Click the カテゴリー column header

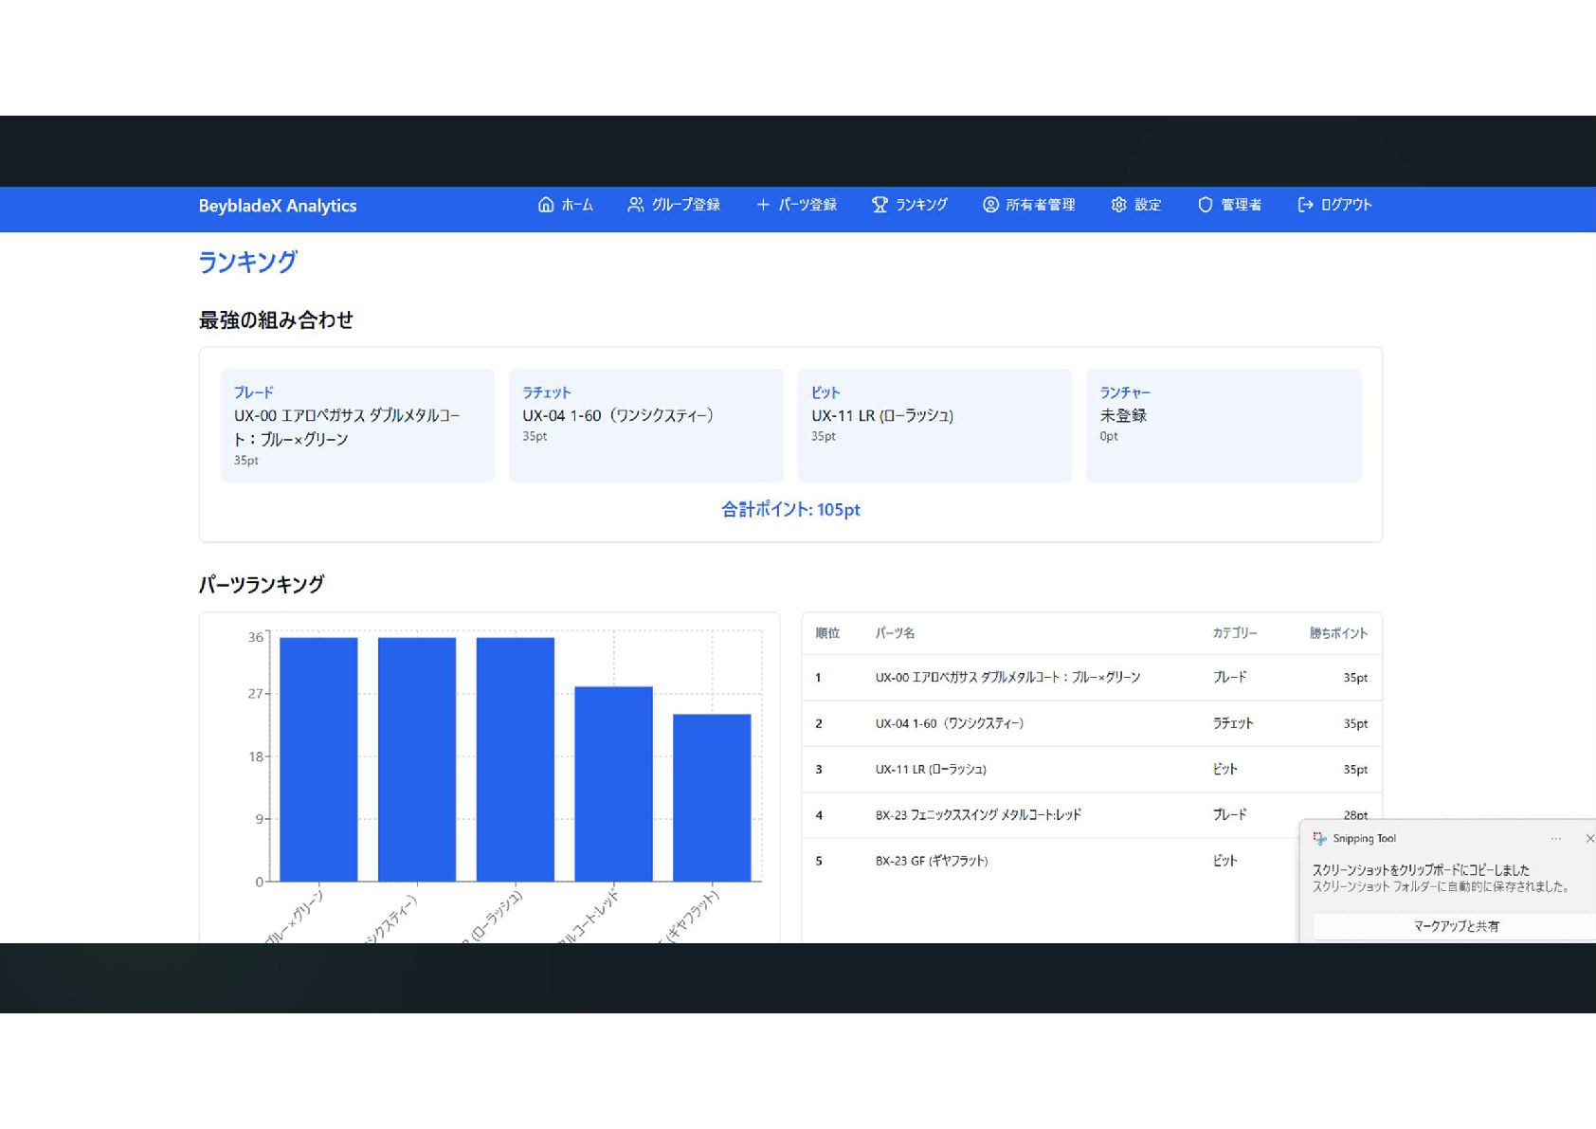click(1235, 633)
